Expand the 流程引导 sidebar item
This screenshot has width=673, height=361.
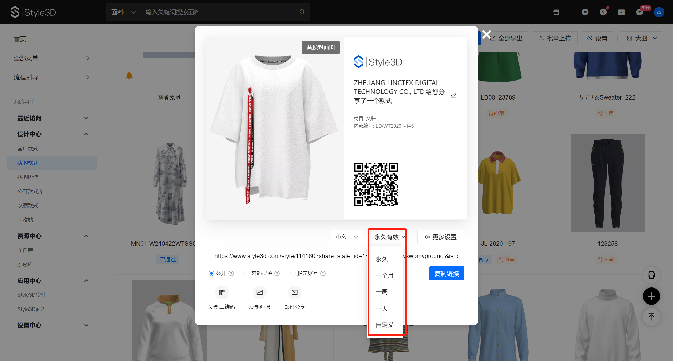[52, 77]
